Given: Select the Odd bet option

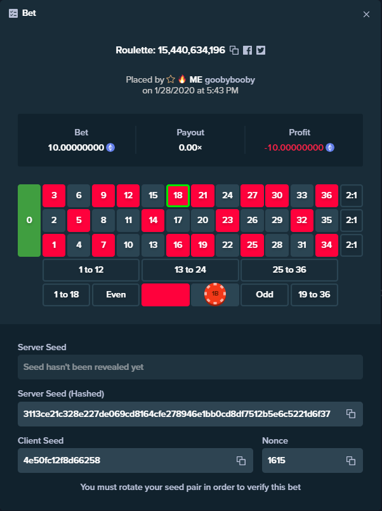Looking at the screenshot, I should click(x=265, y=295).
